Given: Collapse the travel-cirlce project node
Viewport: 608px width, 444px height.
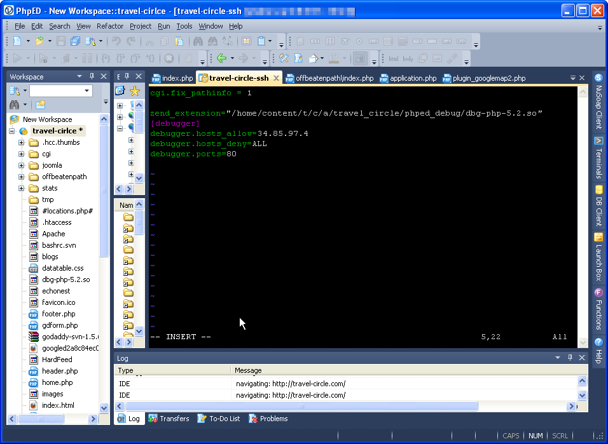Looking at the screenshot, I should pyautogui.click(x=12, y=131).
